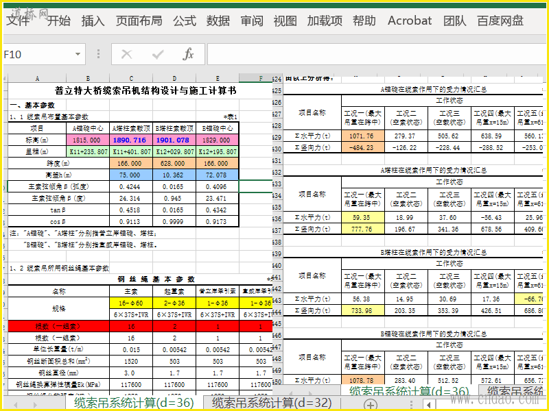Click the A锚碇中心 elevation cell 1815.000
The image size is (549, 411).
[x=88, y=140]
